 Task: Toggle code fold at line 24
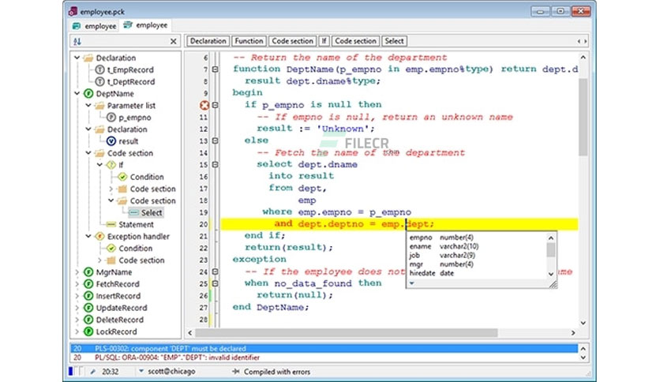[215, 272]
